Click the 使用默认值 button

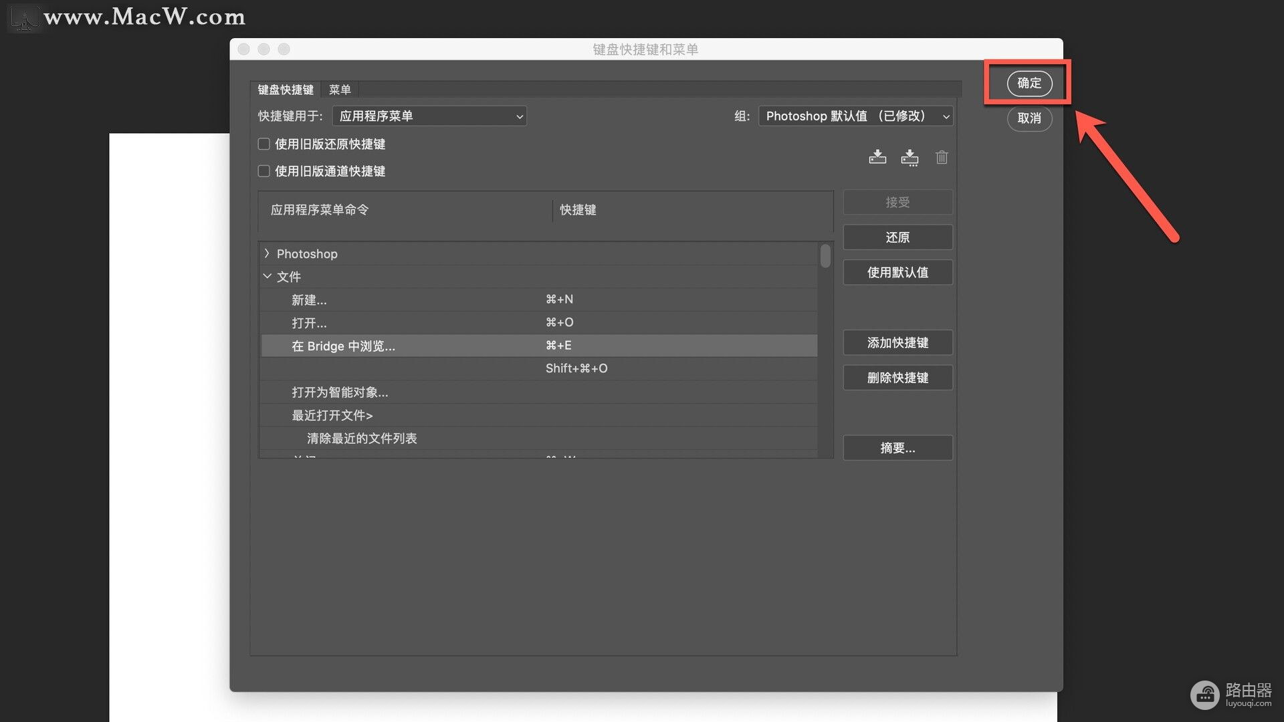897,272
